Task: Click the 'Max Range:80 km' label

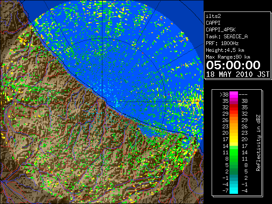Action: click(x=228, y=57)
